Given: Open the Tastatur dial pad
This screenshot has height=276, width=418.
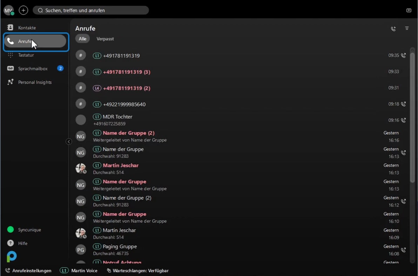Looking at the screenshot, I should point(35,55).
